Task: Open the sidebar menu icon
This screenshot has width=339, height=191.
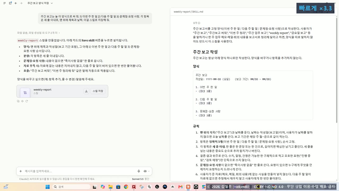Action: (x=5, y=3)
